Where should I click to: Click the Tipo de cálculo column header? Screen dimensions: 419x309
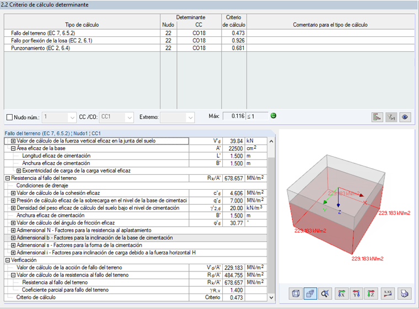82,22
